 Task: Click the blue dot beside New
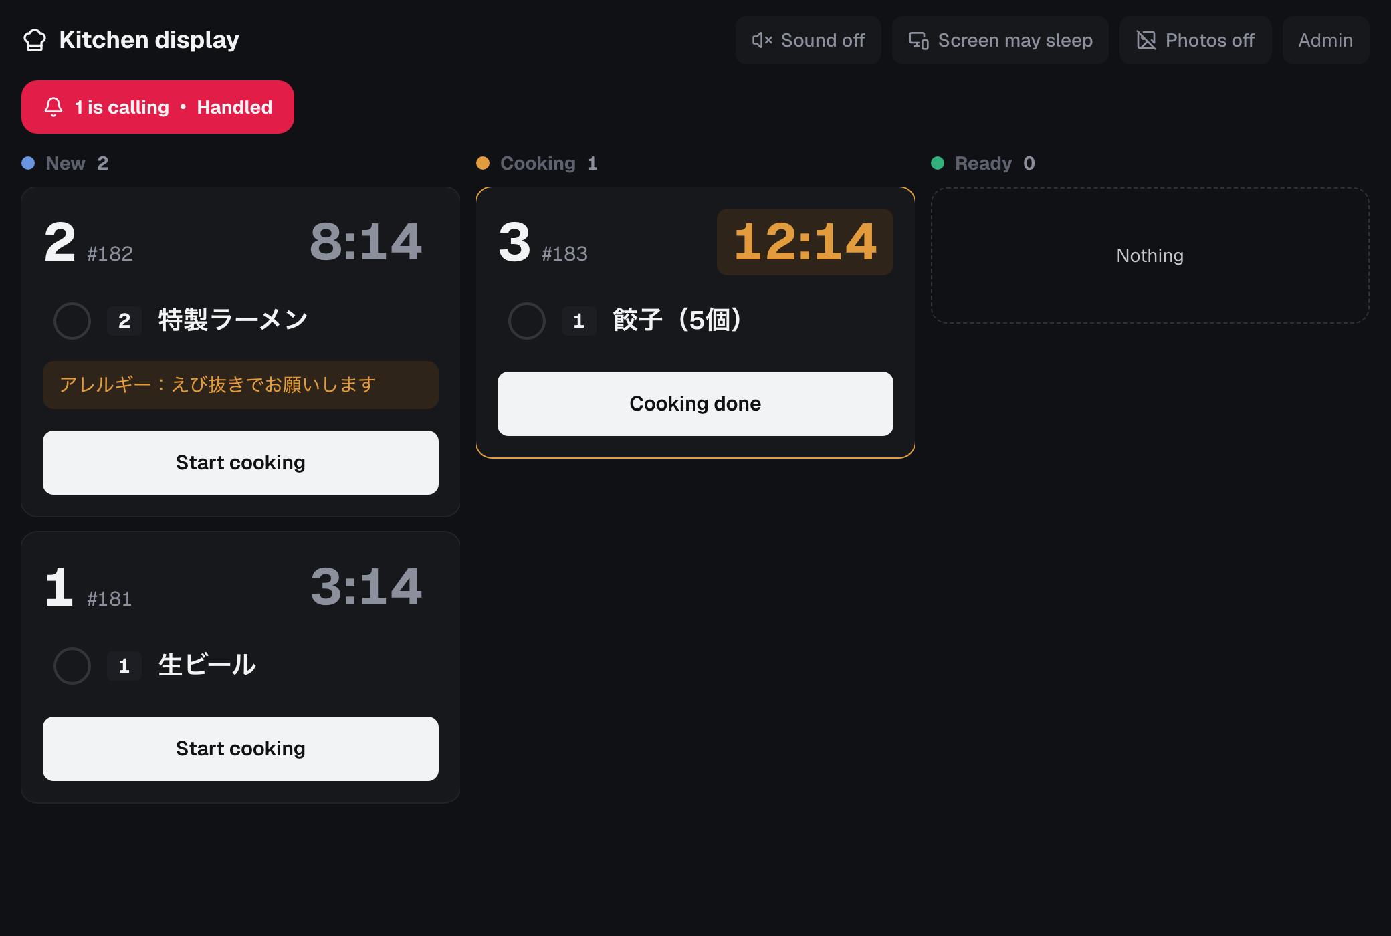click(28, 163)
